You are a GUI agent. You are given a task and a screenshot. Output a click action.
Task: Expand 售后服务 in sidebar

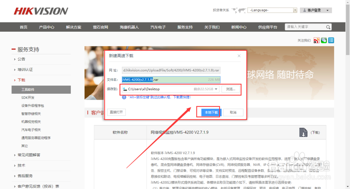25,176
